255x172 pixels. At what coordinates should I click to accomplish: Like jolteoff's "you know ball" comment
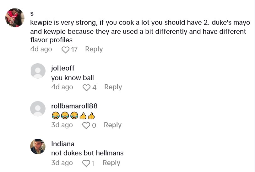click(x=86, y=88)
